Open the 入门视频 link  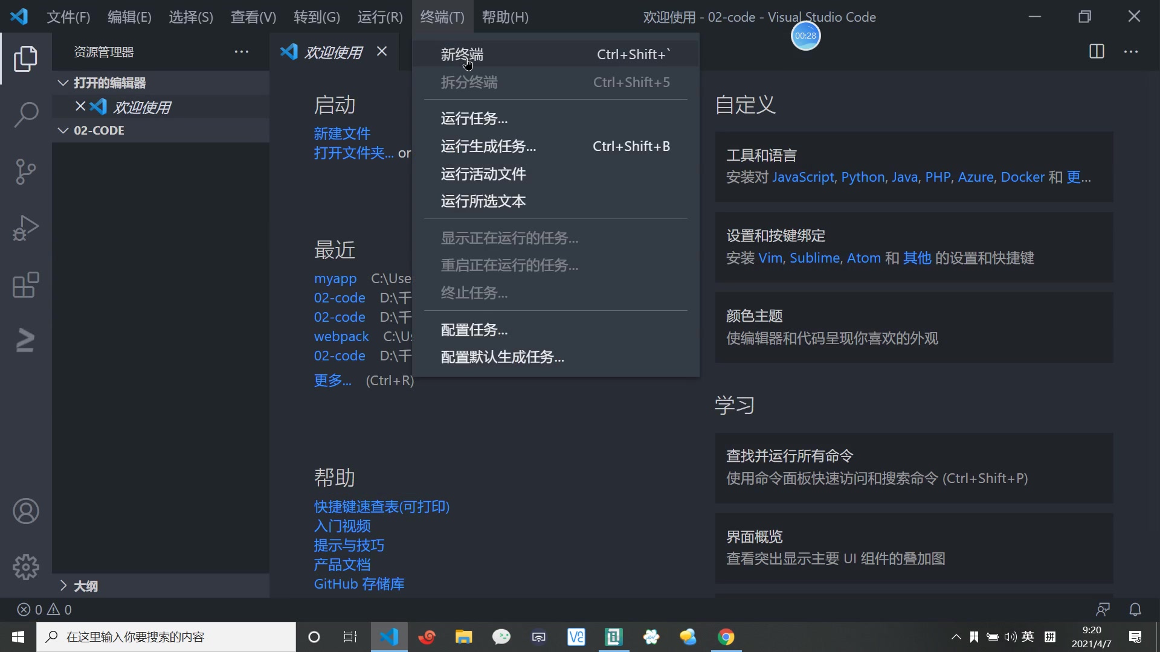click(x=342, y=526)
